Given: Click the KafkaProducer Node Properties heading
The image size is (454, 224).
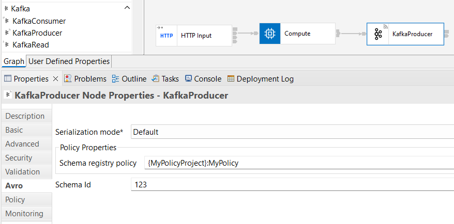Looking at the screenshot, I should click(x=121, y=95).
